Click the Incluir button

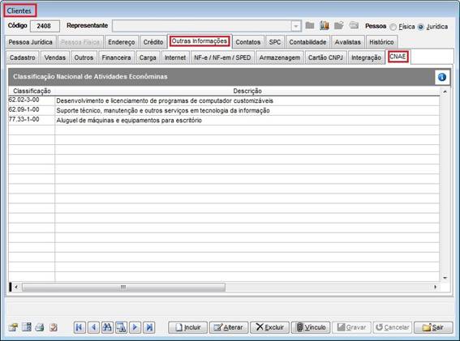[187, 327]
